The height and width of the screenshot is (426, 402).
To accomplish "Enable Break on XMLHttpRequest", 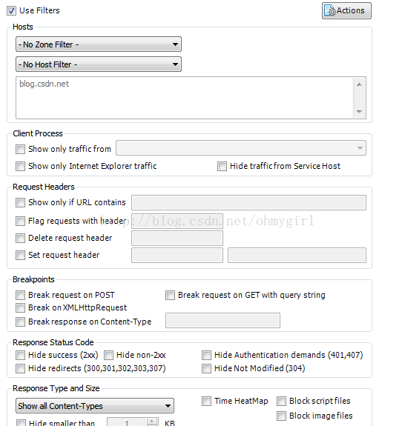I will (x=21, y=307).
